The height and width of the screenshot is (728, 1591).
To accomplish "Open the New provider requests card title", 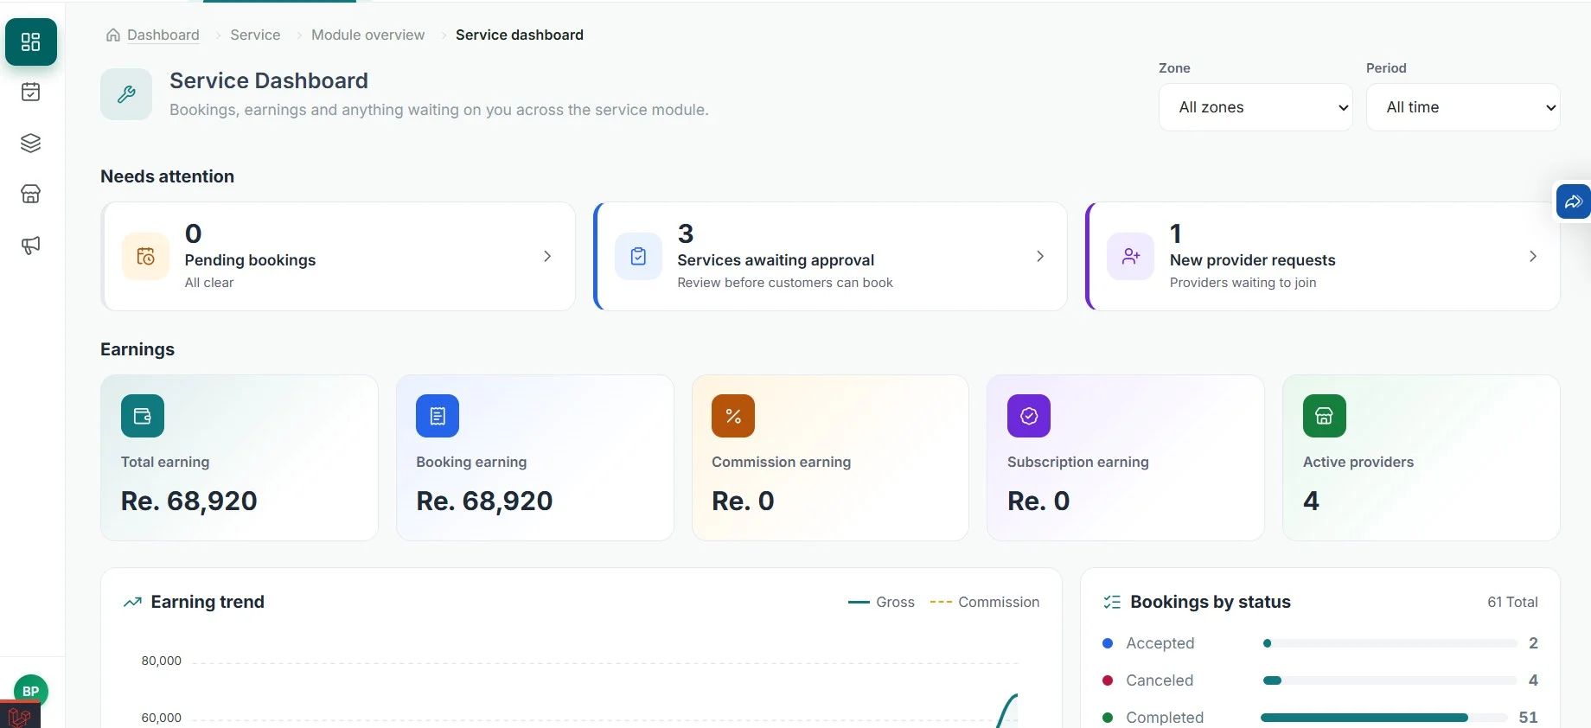I will 1253,260.
